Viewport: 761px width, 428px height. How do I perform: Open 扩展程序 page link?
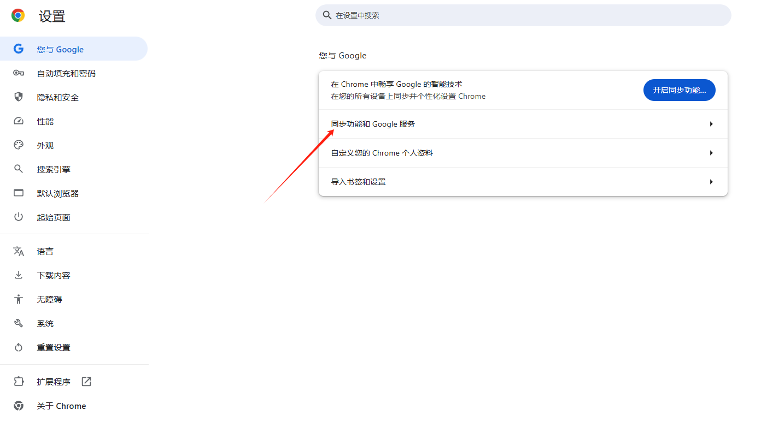point(74,382)
